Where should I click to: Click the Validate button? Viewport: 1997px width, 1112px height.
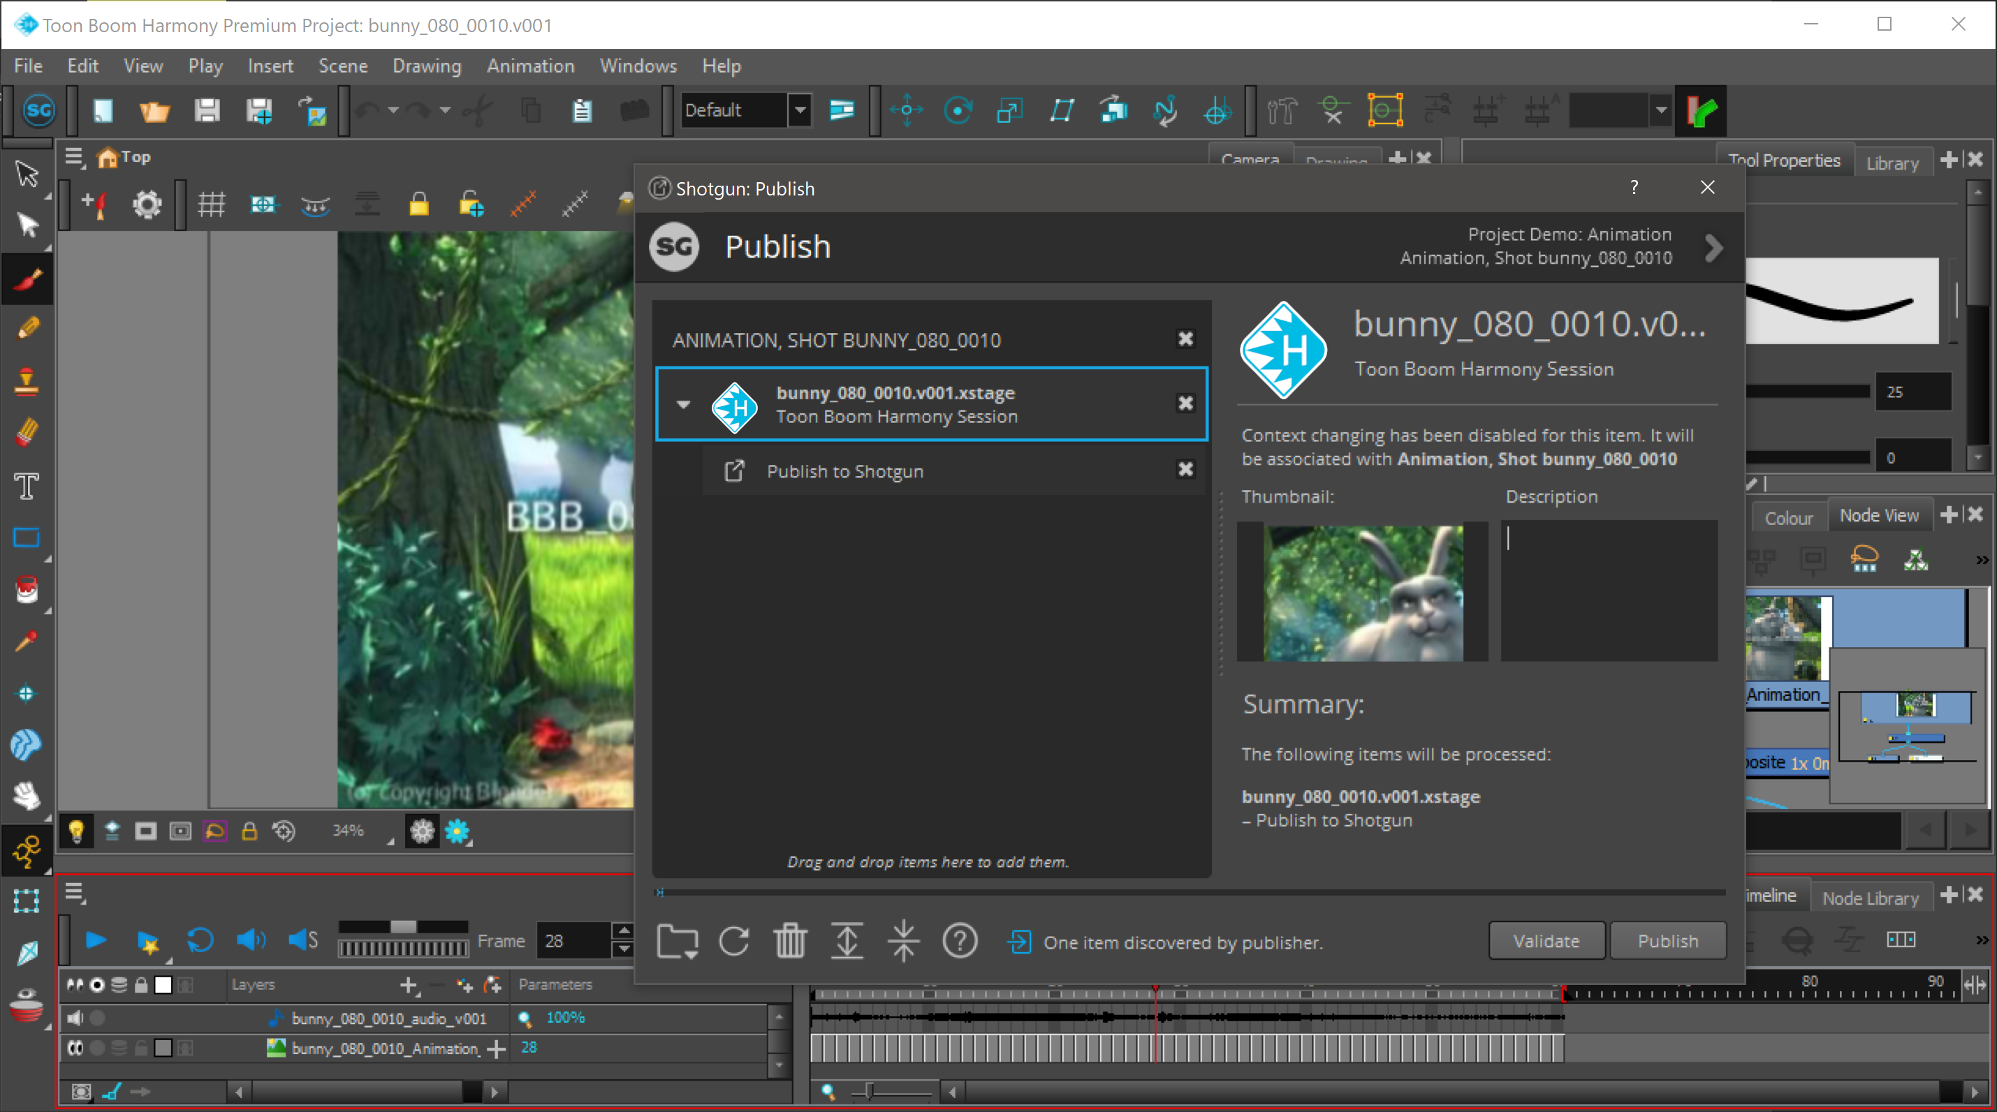[1546, 941]
